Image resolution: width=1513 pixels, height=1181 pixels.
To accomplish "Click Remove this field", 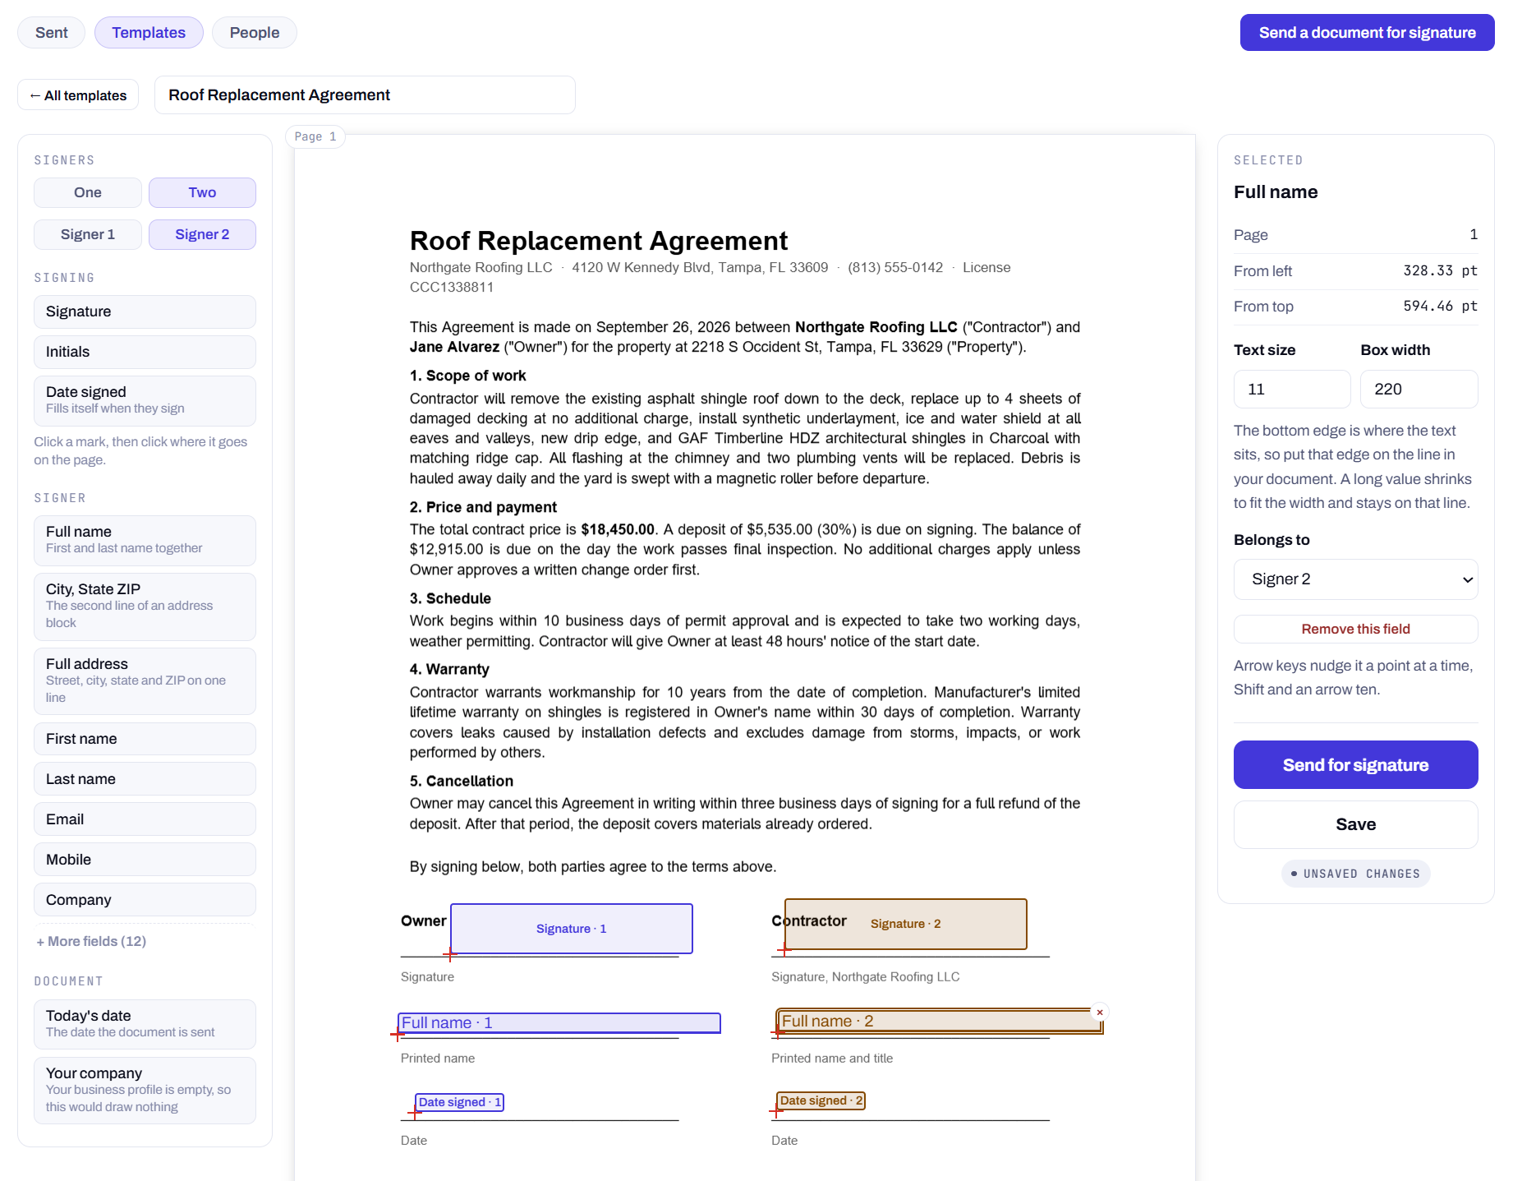I will coord(1355,630).
